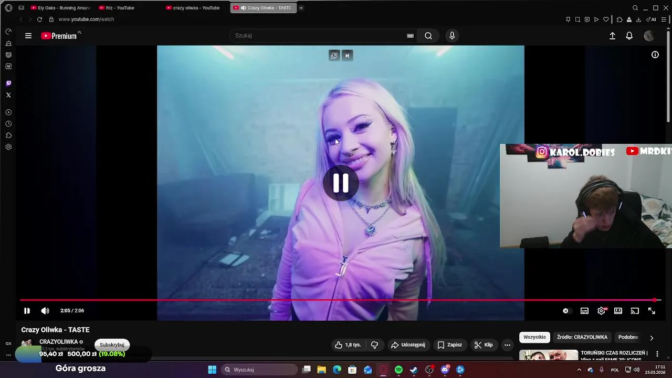
Task: Open the on-screen keyboard in search box
Action: (x=410, y=36)
